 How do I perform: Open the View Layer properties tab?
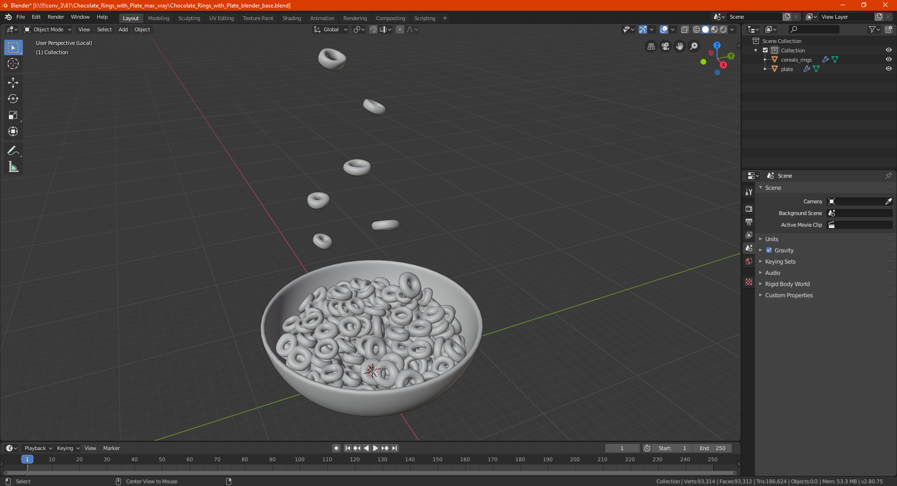click(x=749, y=235)
